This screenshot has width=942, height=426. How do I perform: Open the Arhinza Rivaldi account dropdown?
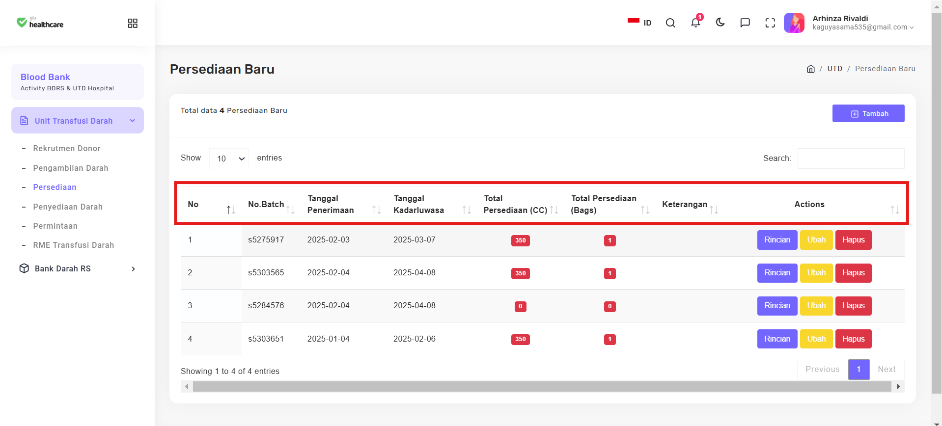pyautogui.click(x=863, y=23)
